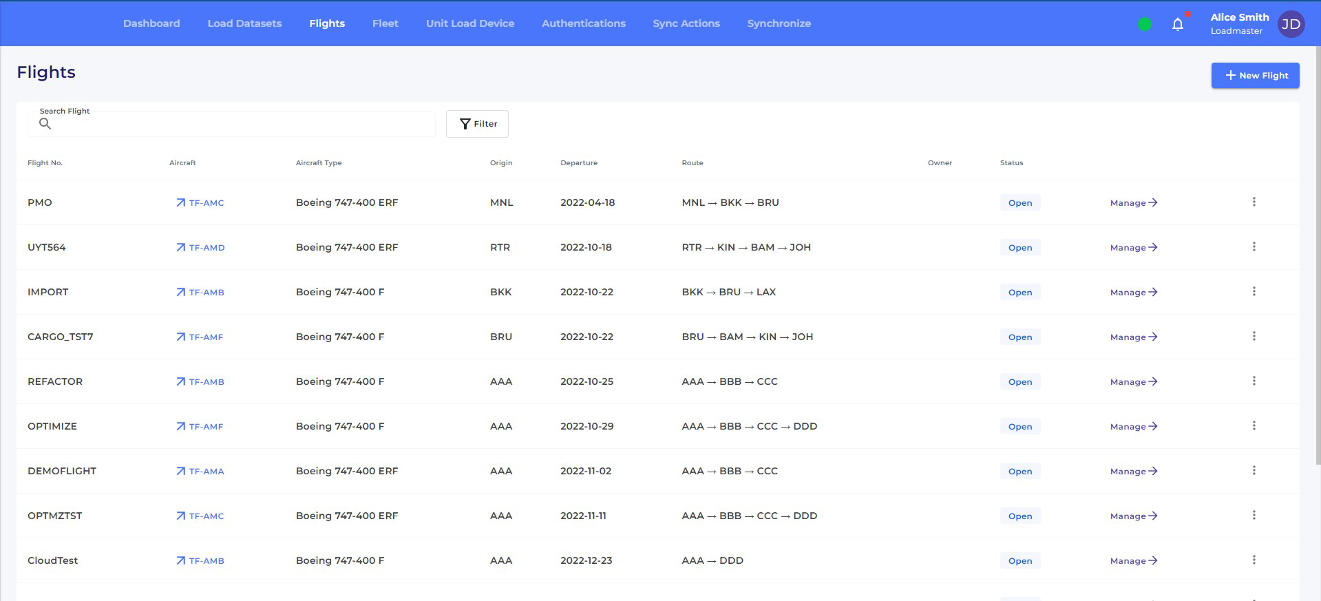Click the Owner column header
Screen dimensions: 1321x601
940,163
